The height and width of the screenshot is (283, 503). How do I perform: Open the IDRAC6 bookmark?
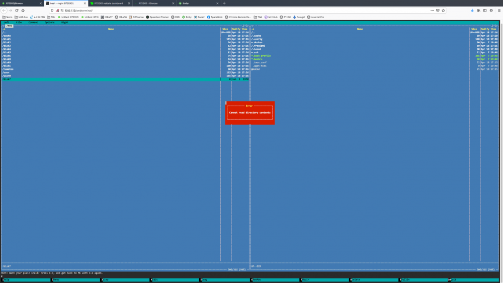click(x=121, y=17)
